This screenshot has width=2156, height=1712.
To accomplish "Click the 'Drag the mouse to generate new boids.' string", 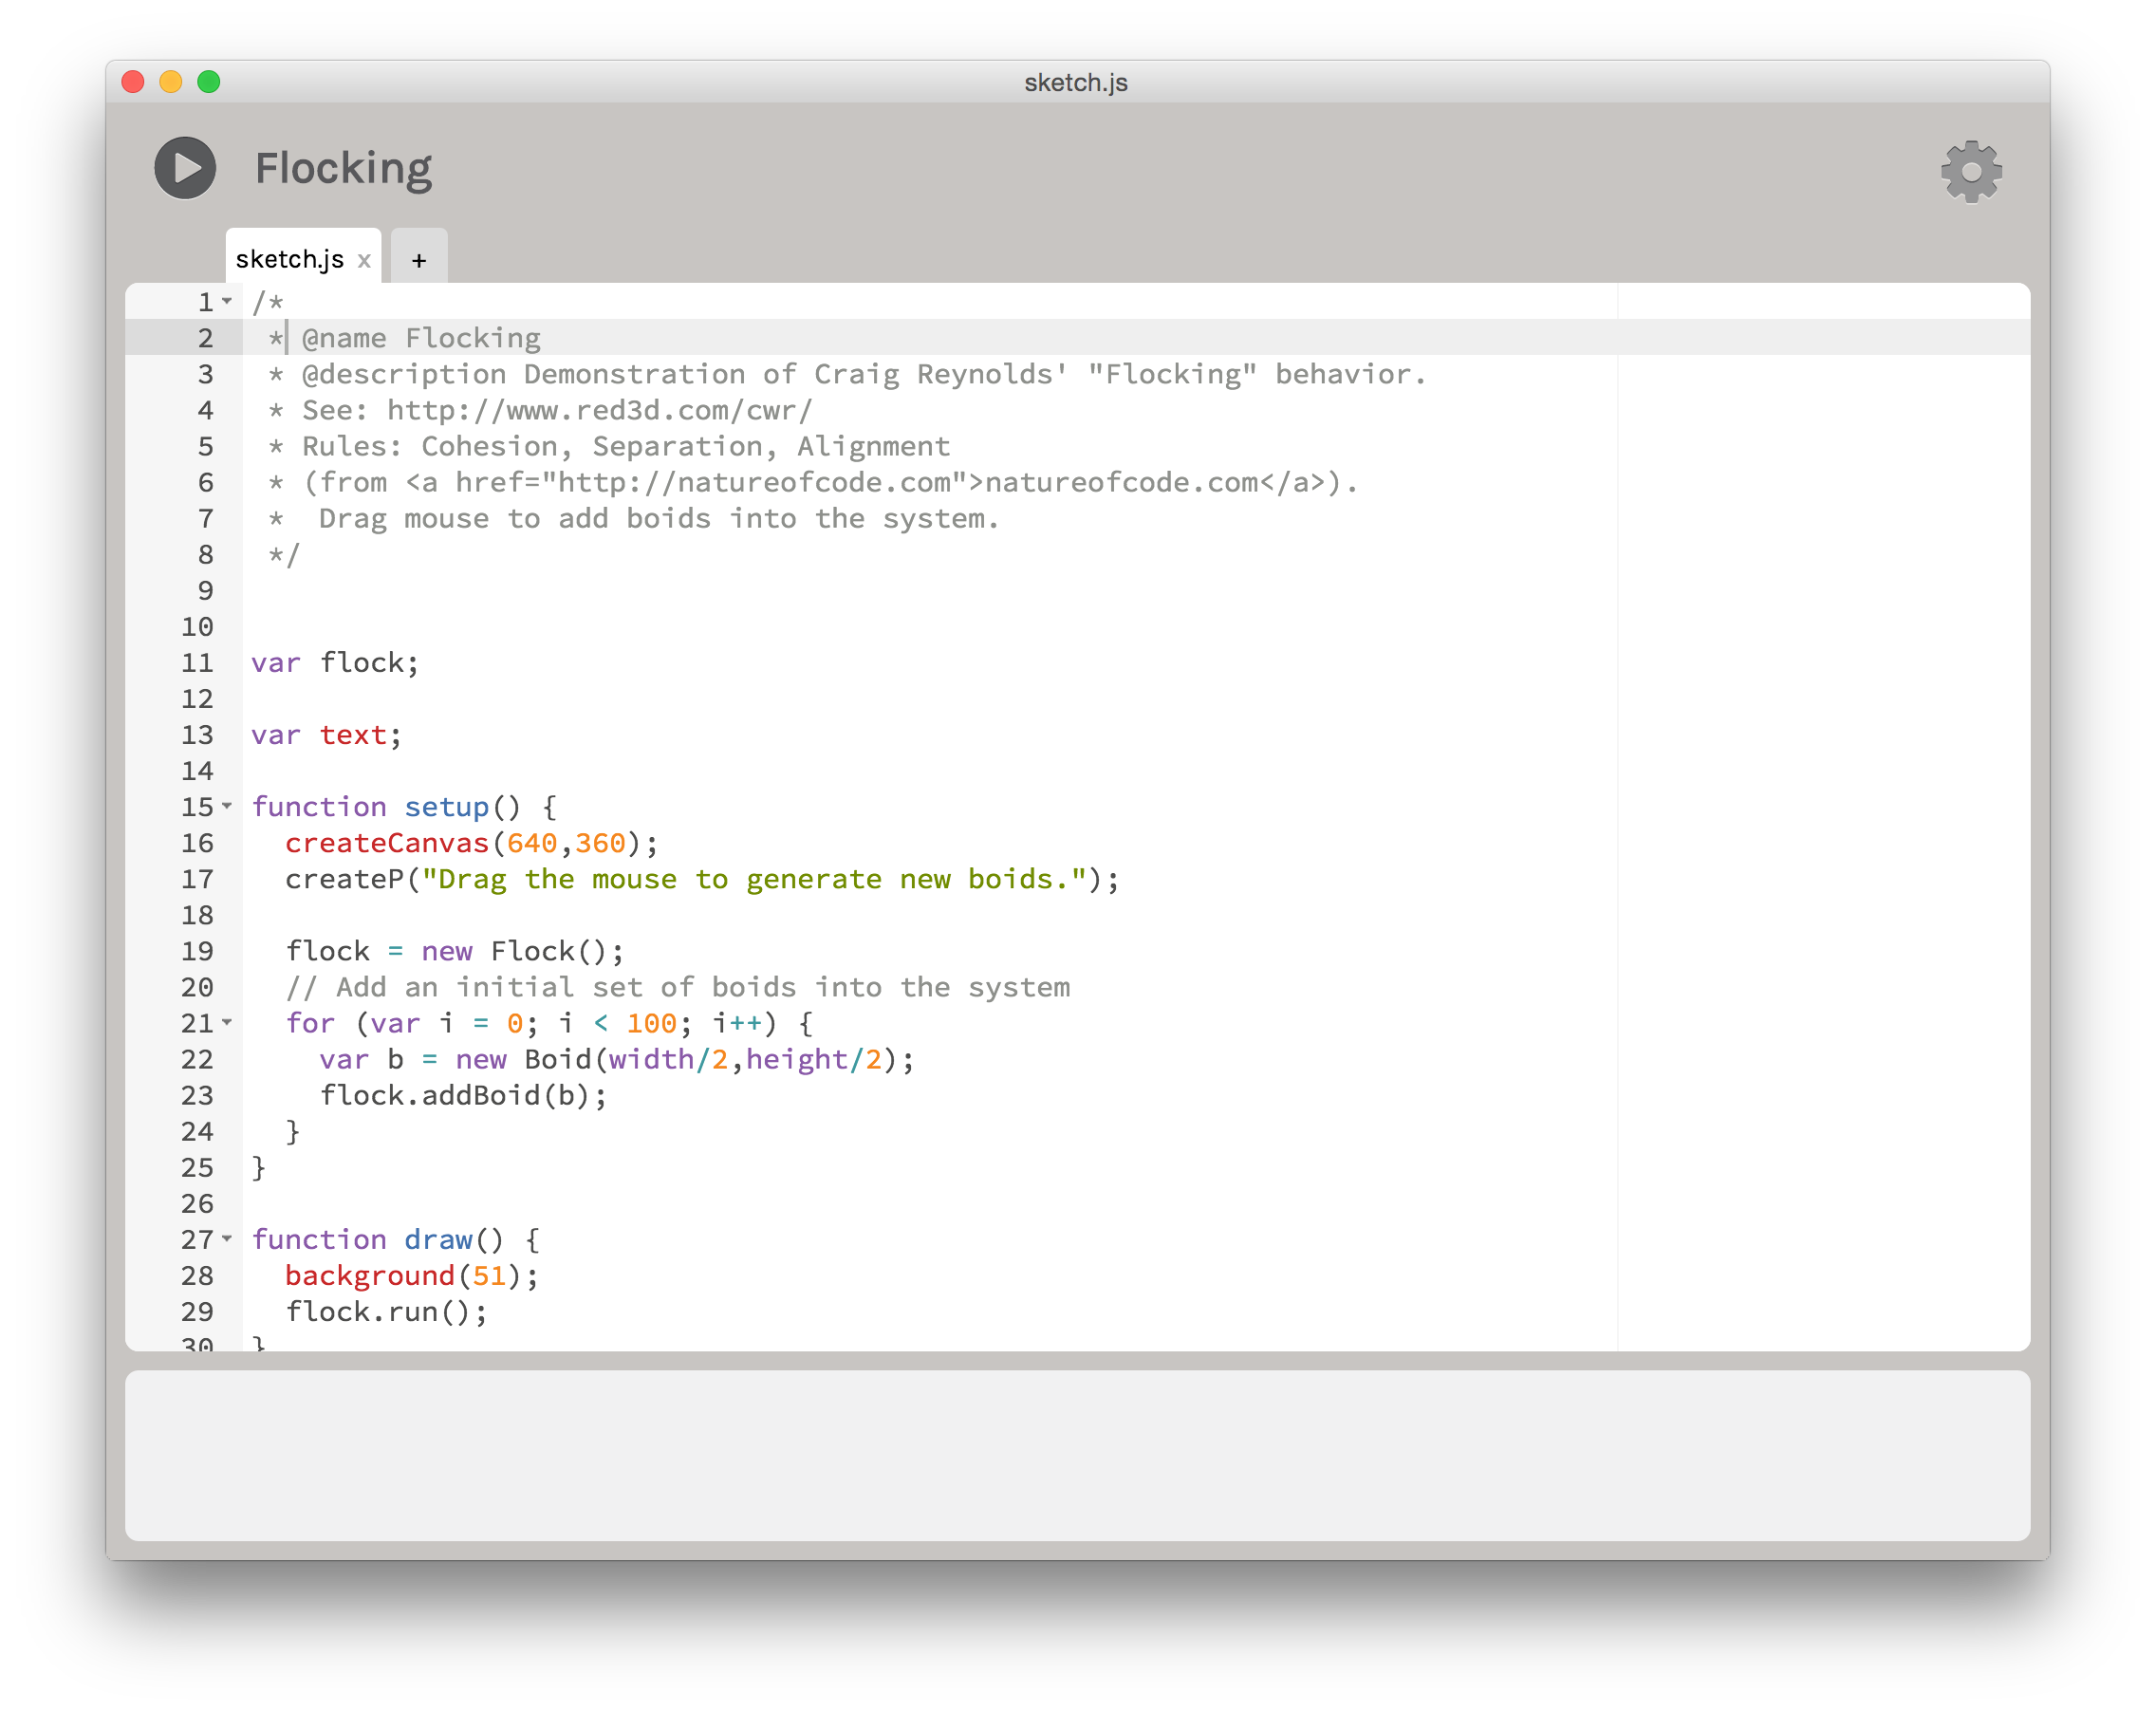I will click(754, 879).
